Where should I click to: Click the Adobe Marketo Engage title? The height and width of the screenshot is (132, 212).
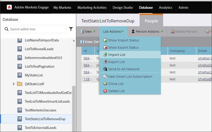point(32,7)
